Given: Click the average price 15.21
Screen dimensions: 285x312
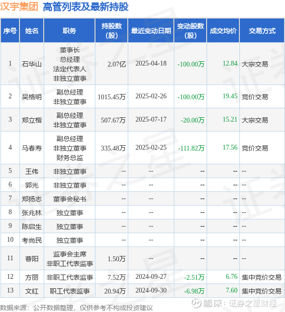Looking at the screenshot, I should click(230, 119).
